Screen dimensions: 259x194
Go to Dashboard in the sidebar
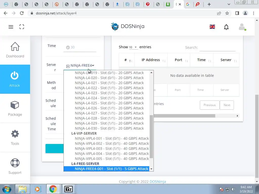[15, 50]
